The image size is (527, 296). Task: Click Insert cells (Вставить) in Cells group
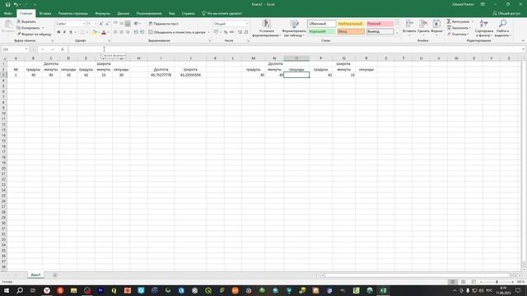tap(409, 26)
